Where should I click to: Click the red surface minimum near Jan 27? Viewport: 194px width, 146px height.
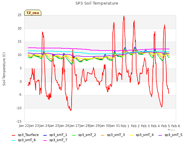pyautogui.click(x=71, y=110)
